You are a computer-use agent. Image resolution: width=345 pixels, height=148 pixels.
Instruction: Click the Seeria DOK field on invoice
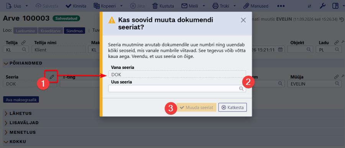pos(30,84)
